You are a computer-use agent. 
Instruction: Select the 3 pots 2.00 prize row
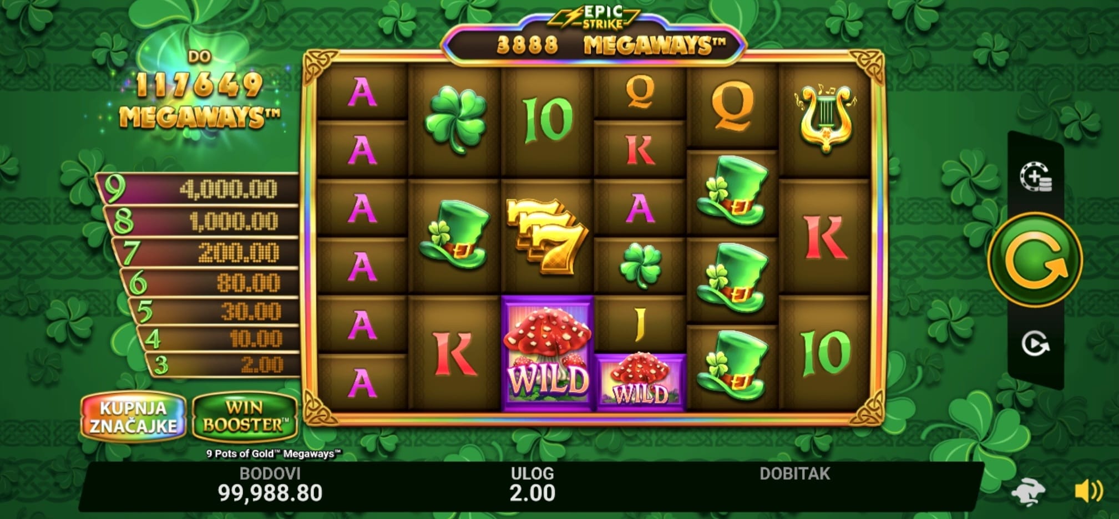223,365
